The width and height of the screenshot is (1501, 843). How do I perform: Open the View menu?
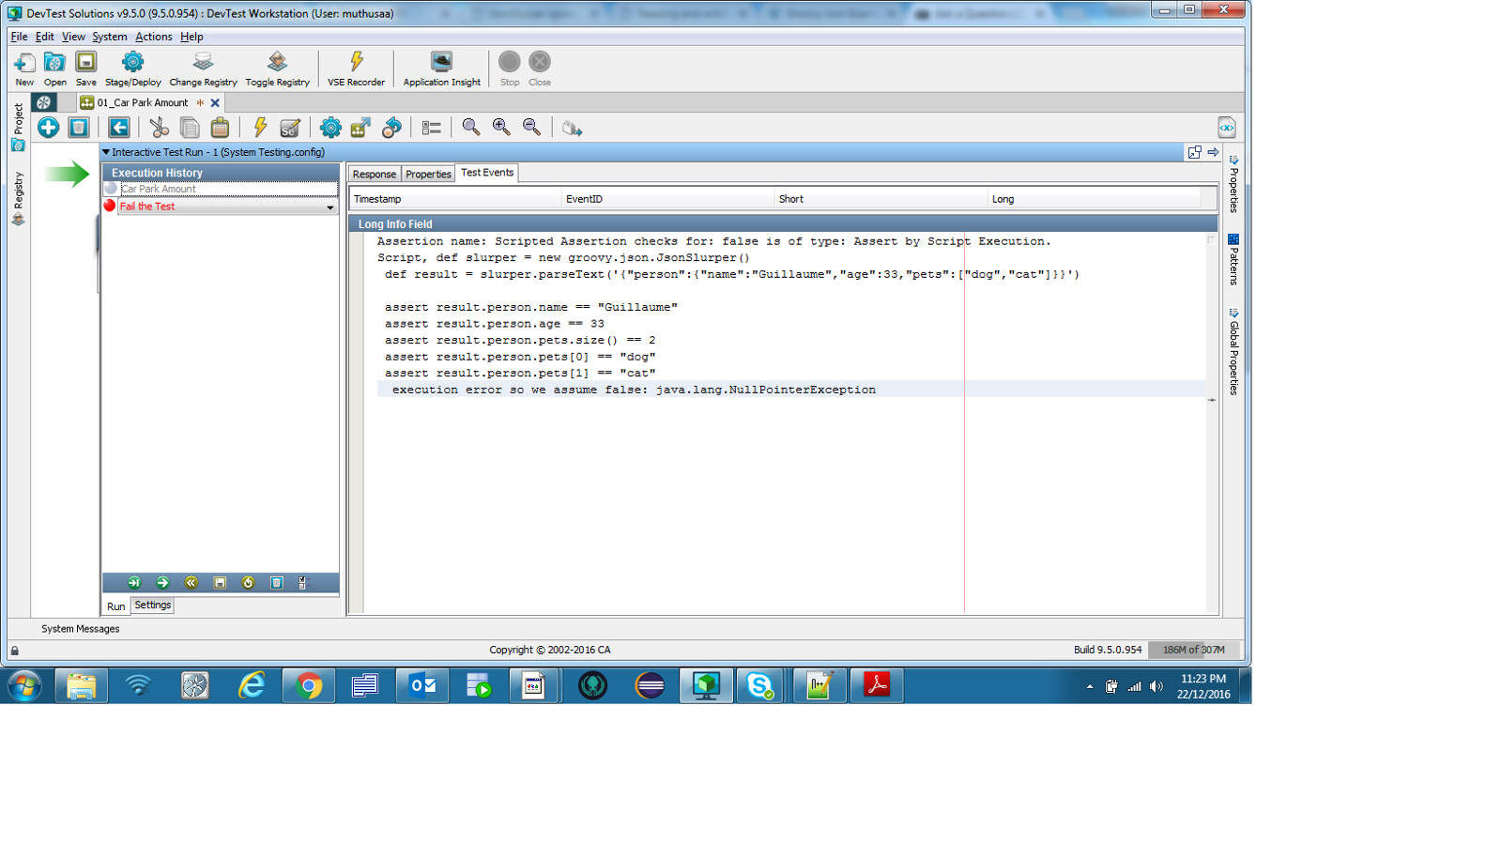73,37
